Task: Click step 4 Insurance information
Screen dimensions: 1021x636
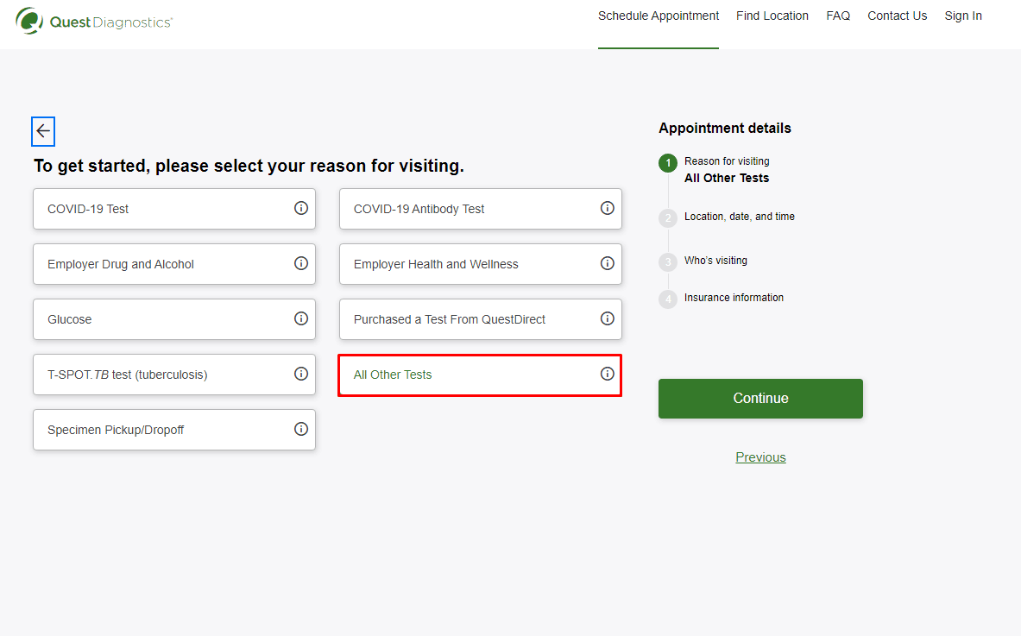Action: (x=722, y=298)
